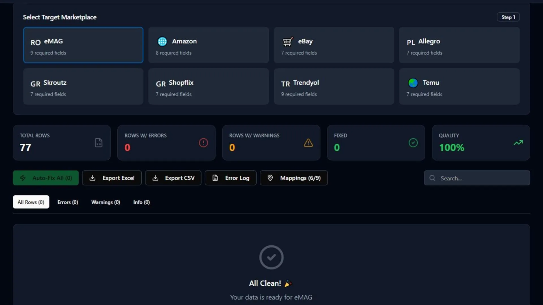
Task: Click 'Your data is ready for eMAG' text
Action: pyautogui.click(x=271, y=297)
